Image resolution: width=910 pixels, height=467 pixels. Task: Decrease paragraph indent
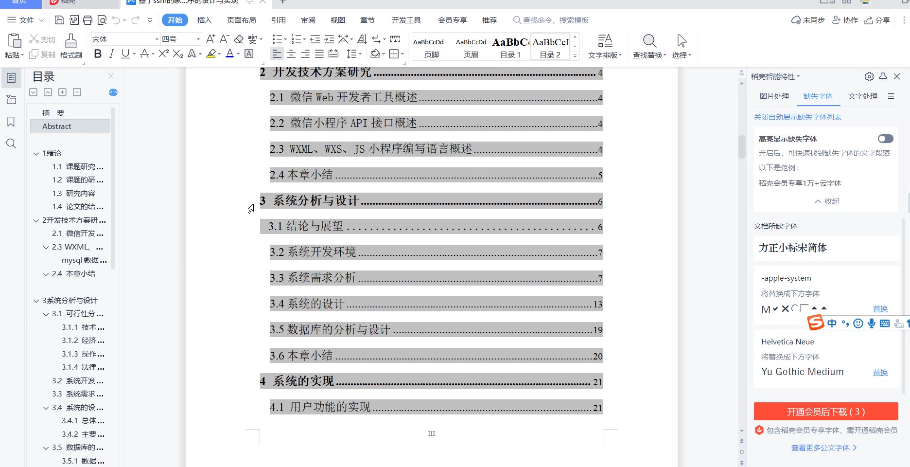pyautogui.click(x=315, y=39)
